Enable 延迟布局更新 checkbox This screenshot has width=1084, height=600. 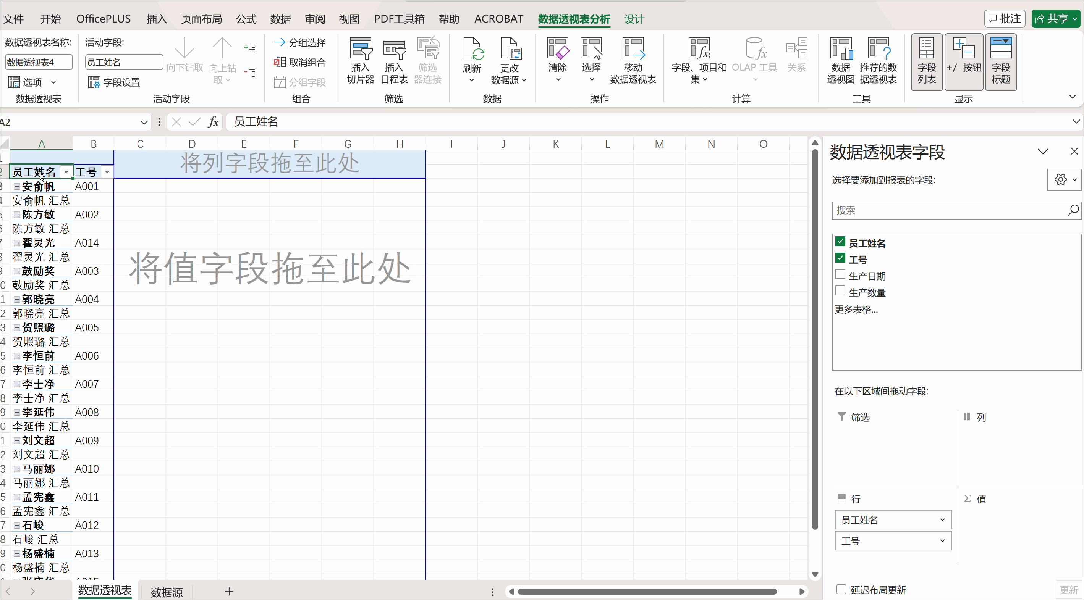[841, 589]
